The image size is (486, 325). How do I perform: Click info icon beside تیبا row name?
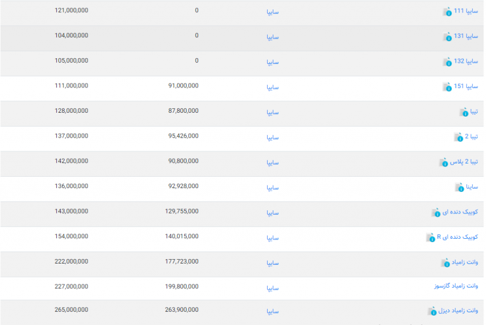pos(464,112)
